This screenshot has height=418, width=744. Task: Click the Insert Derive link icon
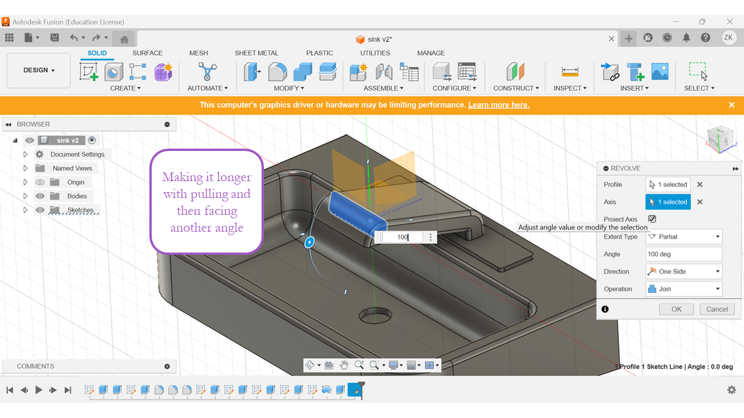pos(610,72)
